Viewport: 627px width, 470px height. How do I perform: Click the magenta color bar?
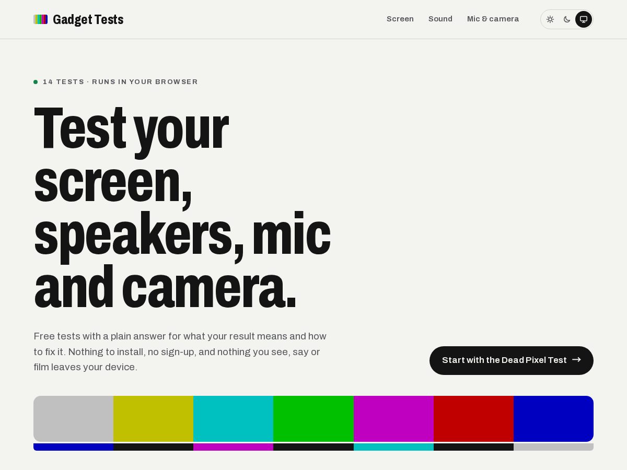393,419
